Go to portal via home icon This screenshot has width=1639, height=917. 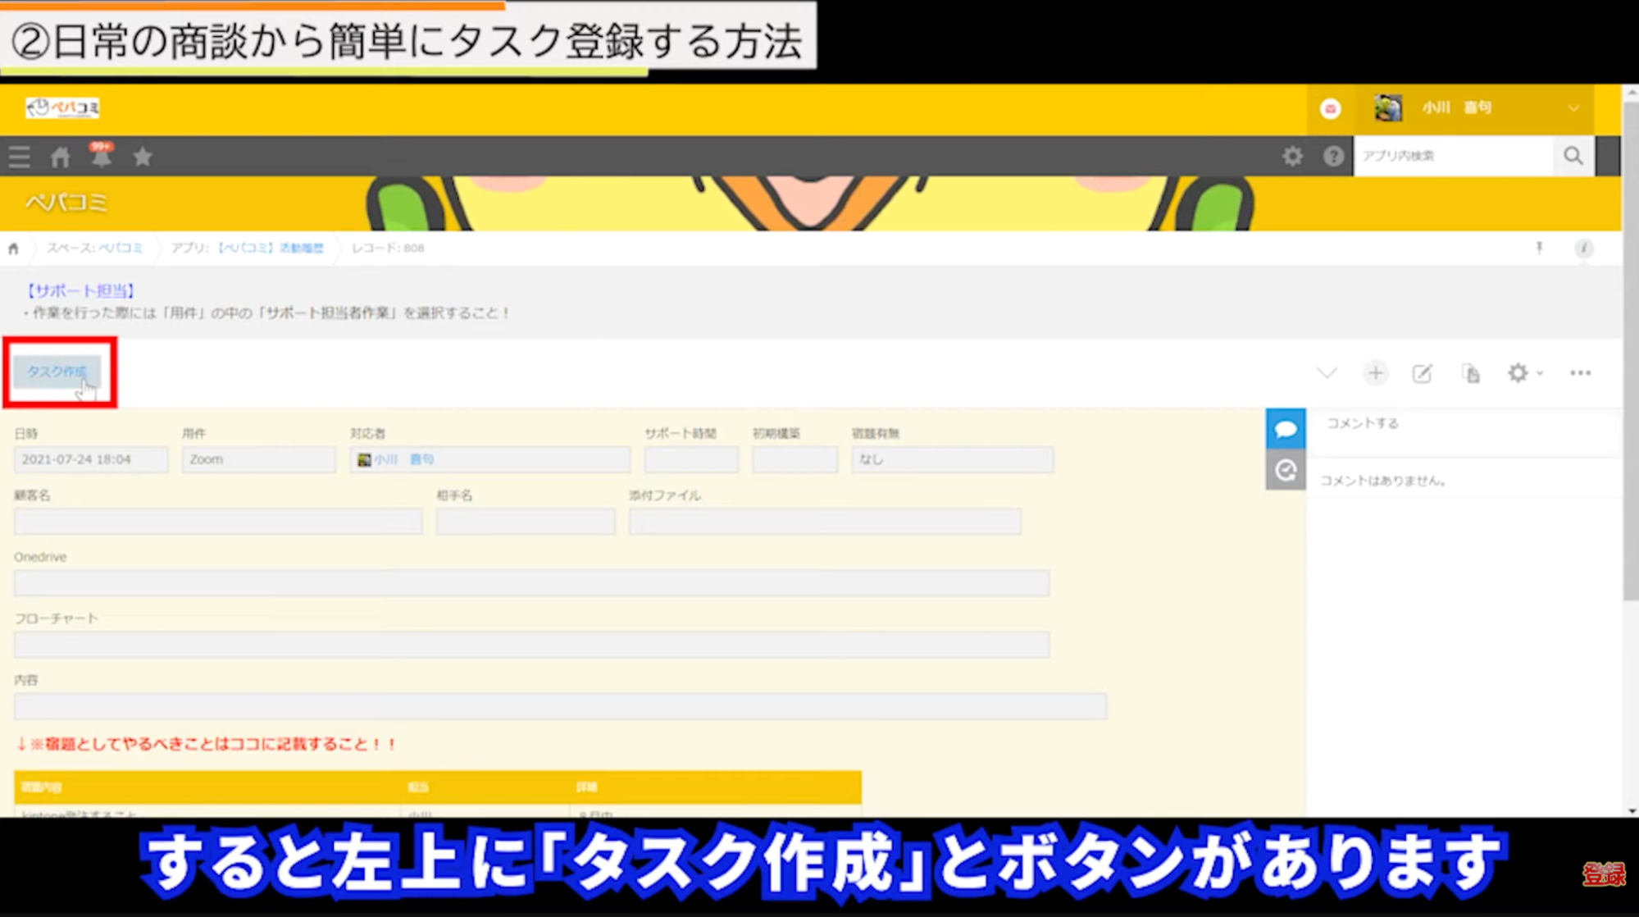point(60,157)
